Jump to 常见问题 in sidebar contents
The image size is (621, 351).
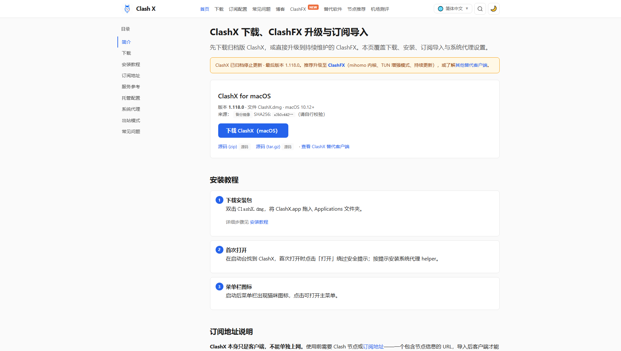tap(131, 132)
